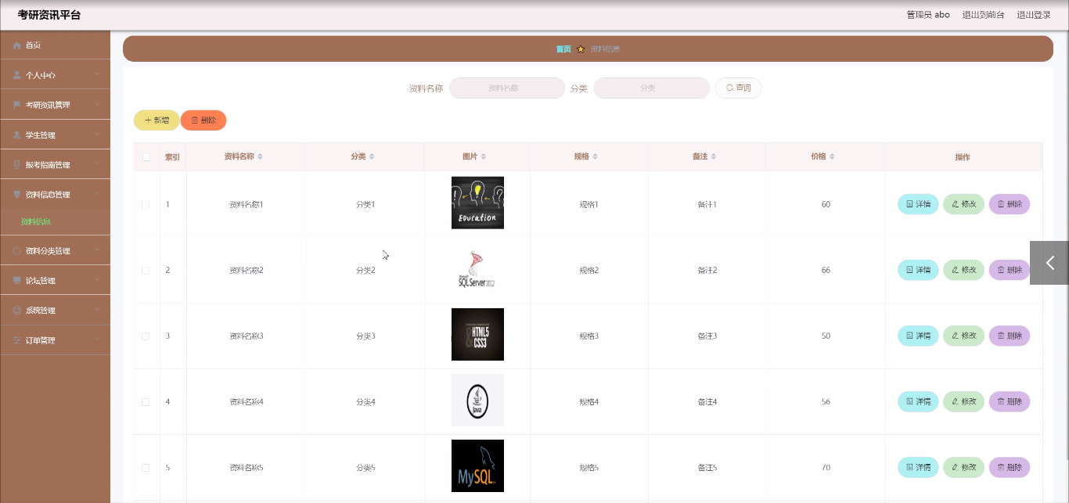The height and width of the screenshot is (503, 1069).
Task: Click the Education thumbnail in row 1
Action: 477,203
